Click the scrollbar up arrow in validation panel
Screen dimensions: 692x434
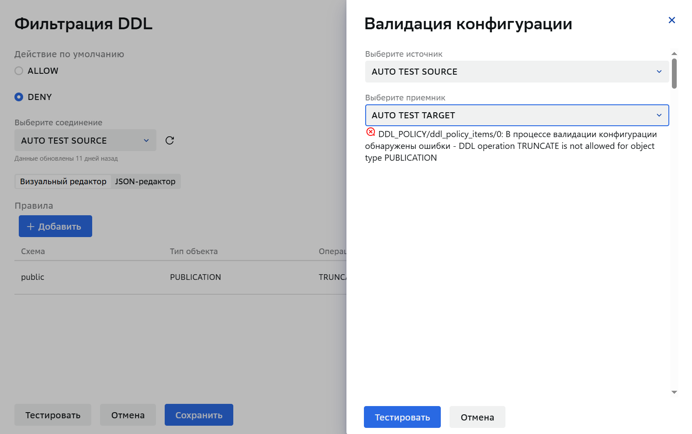674,53
